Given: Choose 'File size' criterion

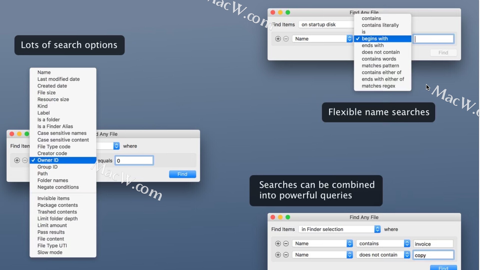Looking at the screenshot, I should [63, 92].
